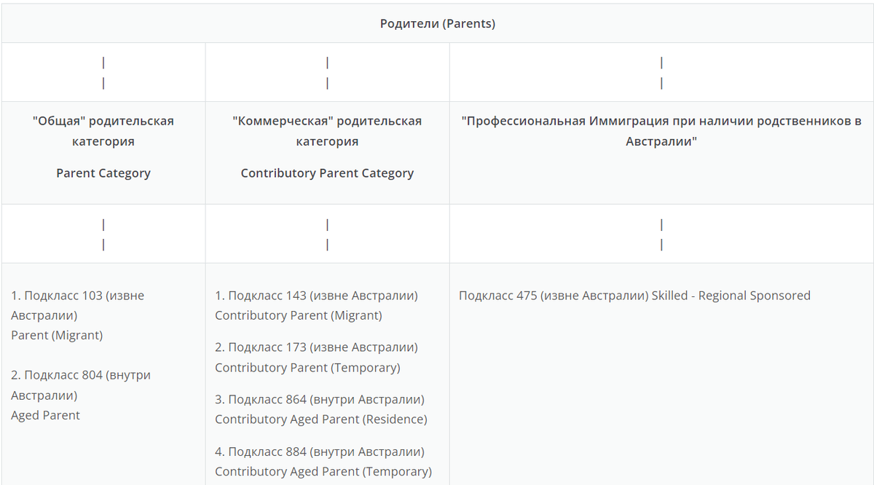Click the Parent (Migrant) text
Viewport: 874px width, 485px height.
point(57,336)
